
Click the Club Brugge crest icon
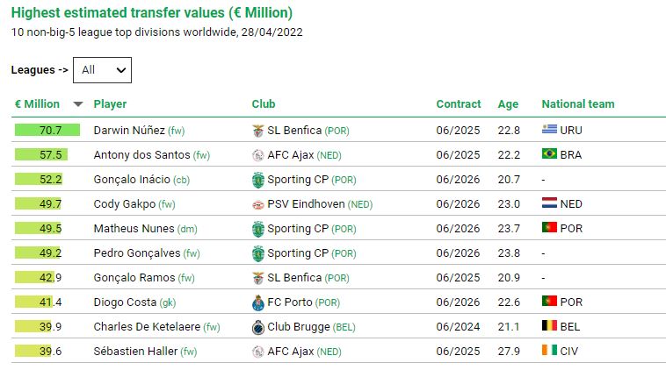(x=257, y=327)
